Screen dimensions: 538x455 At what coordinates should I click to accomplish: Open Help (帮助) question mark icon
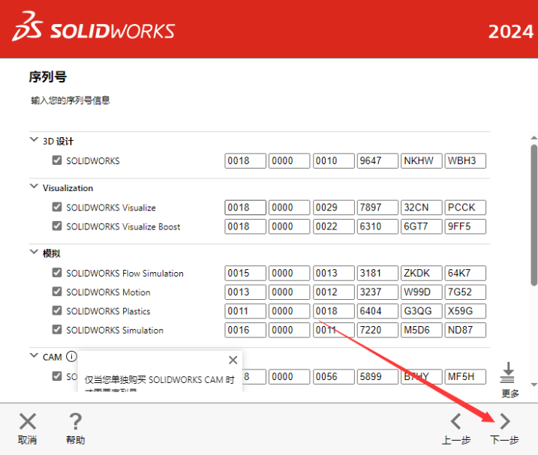click(75, 422)
